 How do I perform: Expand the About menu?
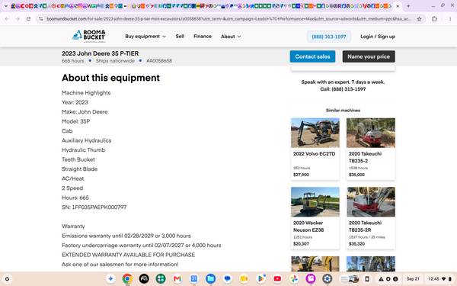pos(231,37)
